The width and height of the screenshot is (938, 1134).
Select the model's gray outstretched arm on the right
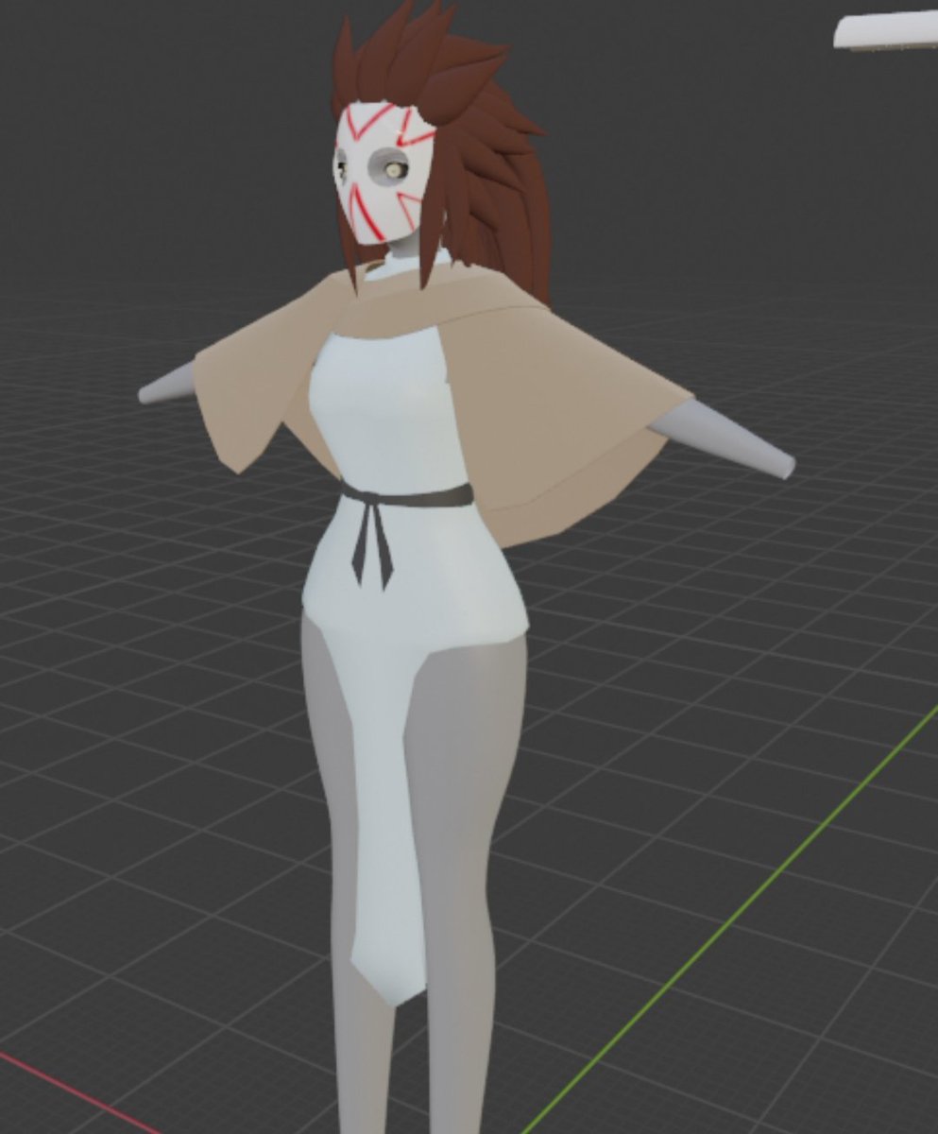[725, 435]
